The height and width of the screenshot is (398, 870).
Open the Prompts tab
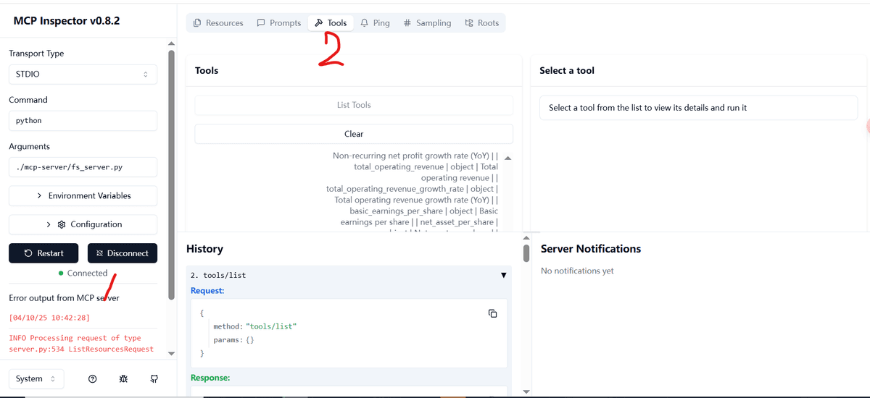tap(279, 23)
